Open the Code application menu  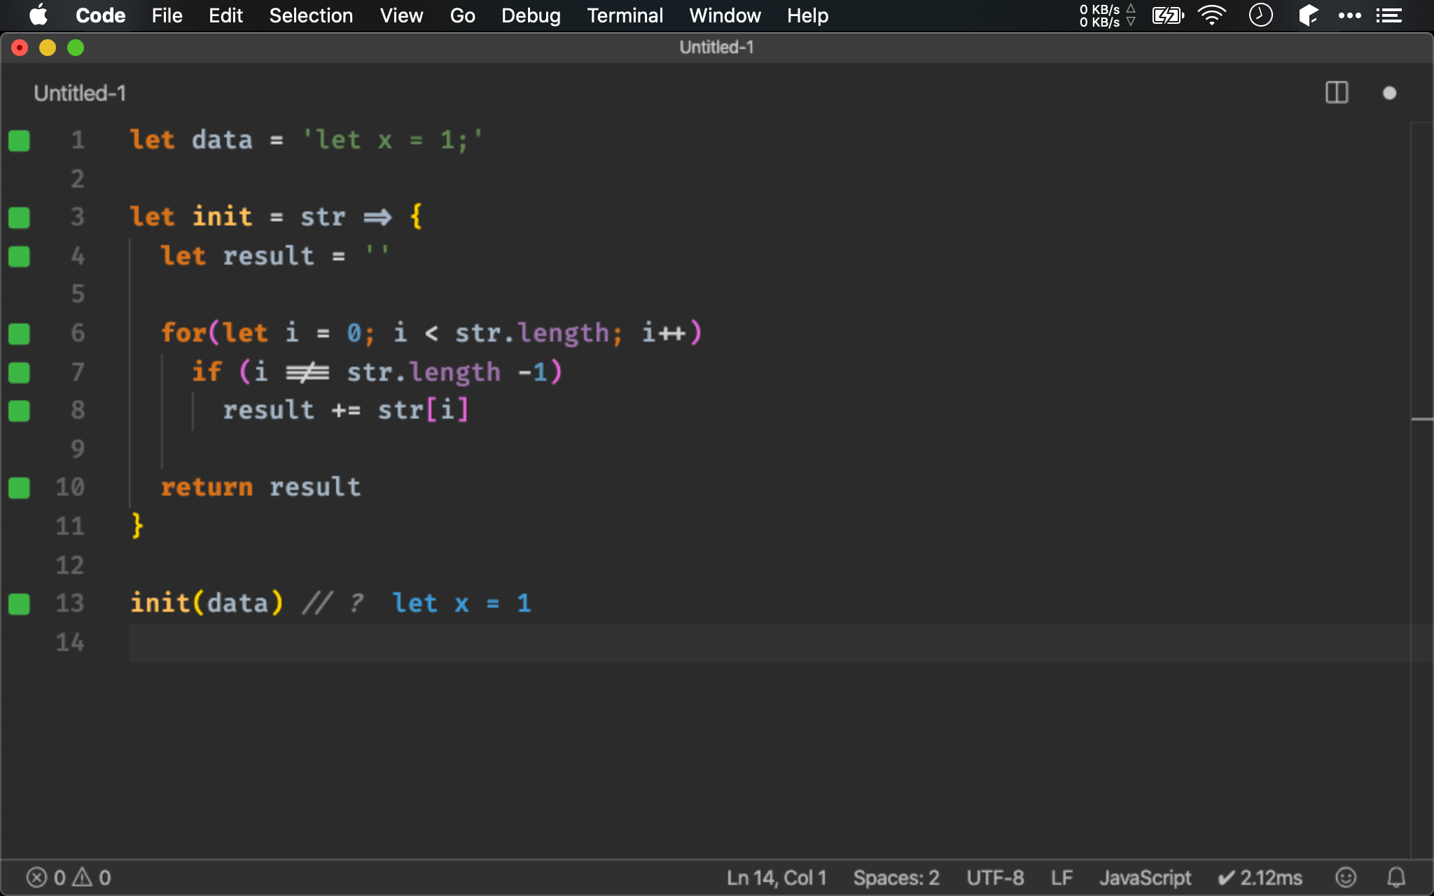tap(101, 15)
